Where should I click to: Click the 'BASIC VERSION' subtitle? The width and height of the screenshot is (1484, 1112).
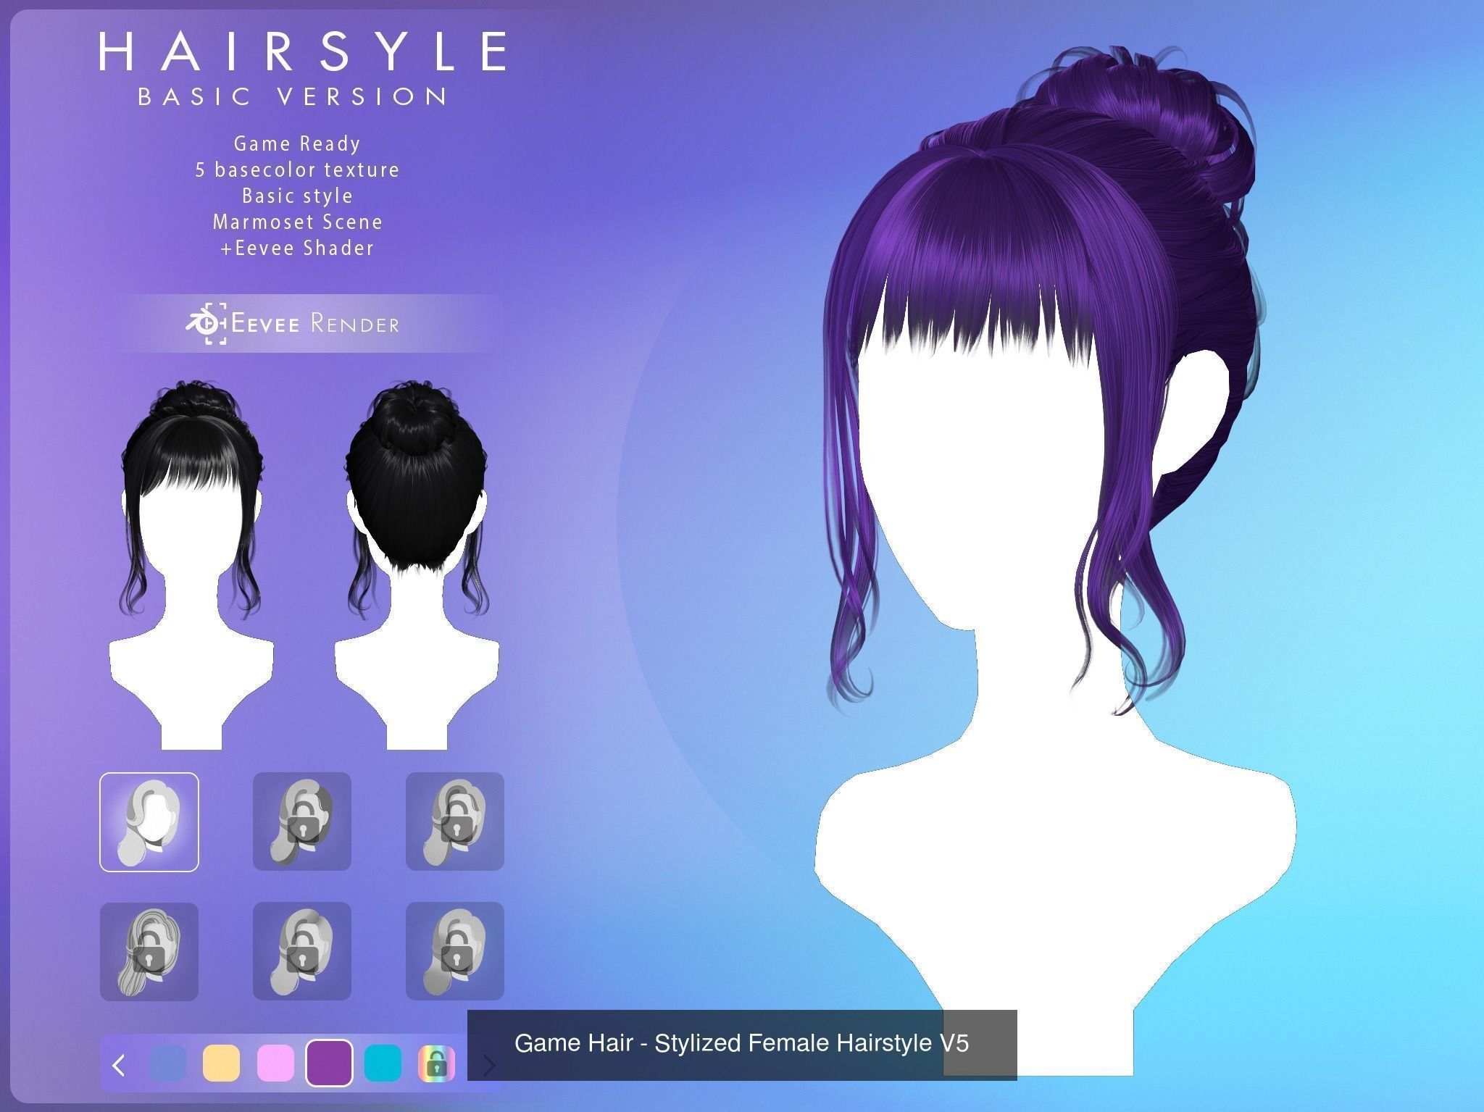[293, 96]
